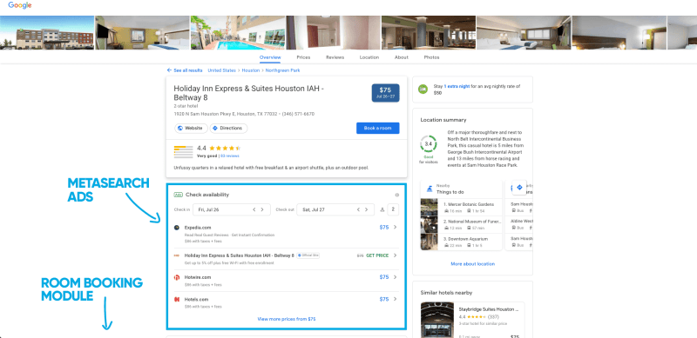The height and width of the screenshot is (338, 697).
Task: Open the hotel exterior photo
Action: tap(47, 33)
